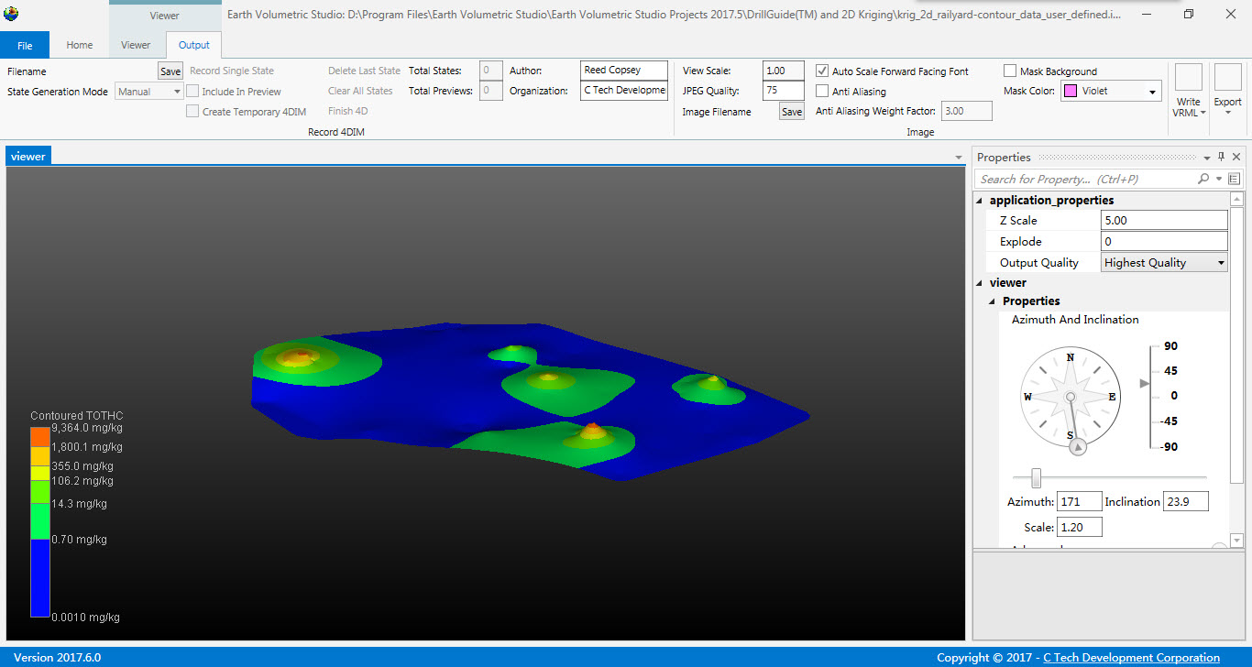
Task: Click the N mark on azimuth compass
Action: point(1070,357)
